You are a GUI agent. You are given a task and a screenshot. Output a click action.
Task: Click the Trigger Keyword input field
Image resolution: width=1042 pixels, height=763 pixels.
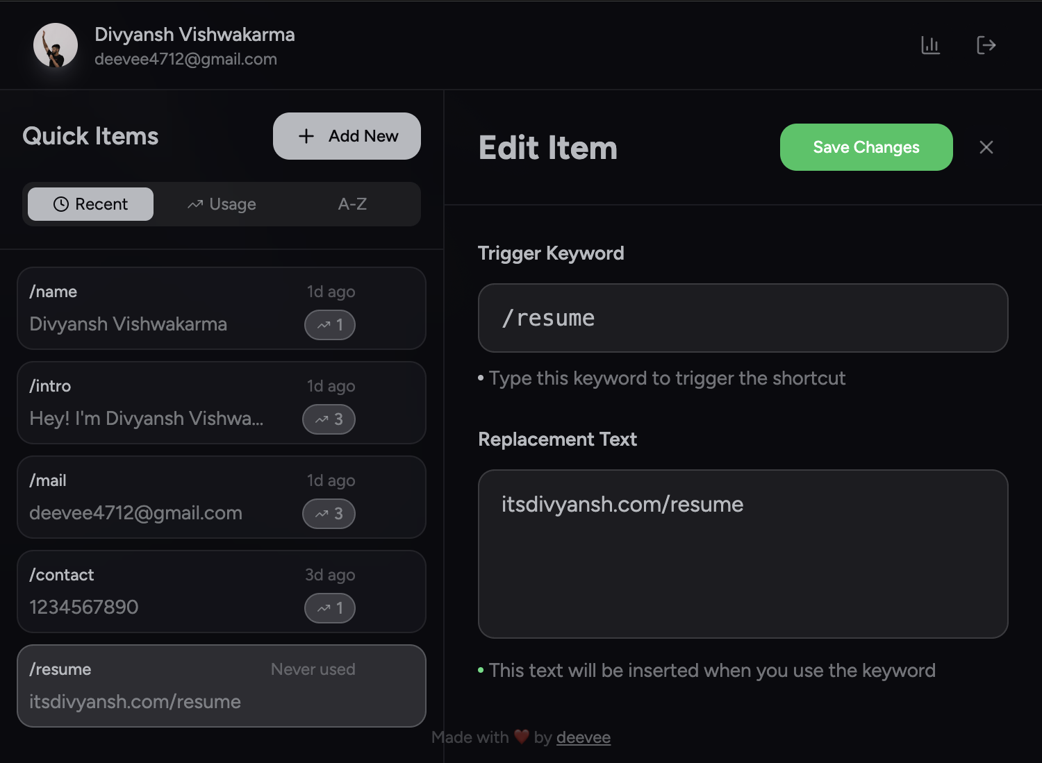(743, 318)
